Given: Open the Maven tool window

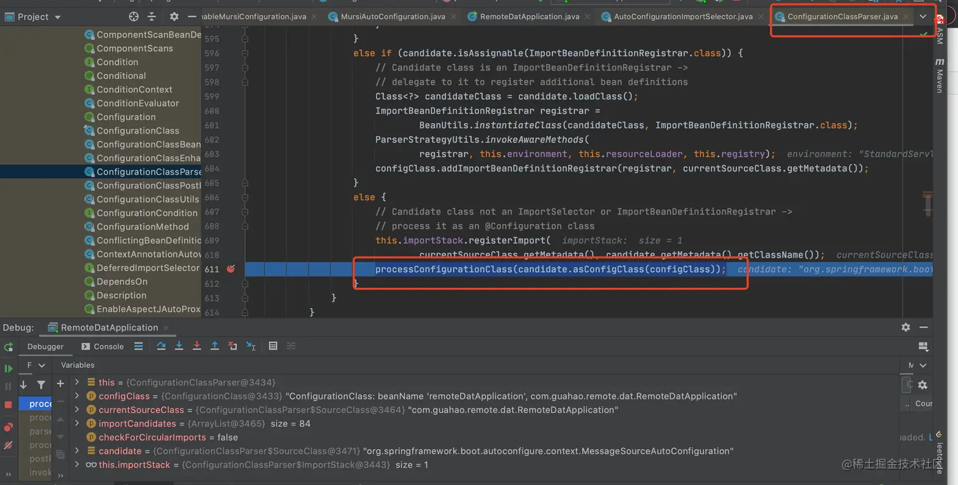Looking at the screenshot, I should (x=940, y=76).
